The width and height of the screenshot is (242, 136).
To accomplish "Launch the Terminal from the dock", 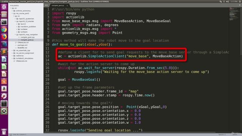I will tap(4, 22).
